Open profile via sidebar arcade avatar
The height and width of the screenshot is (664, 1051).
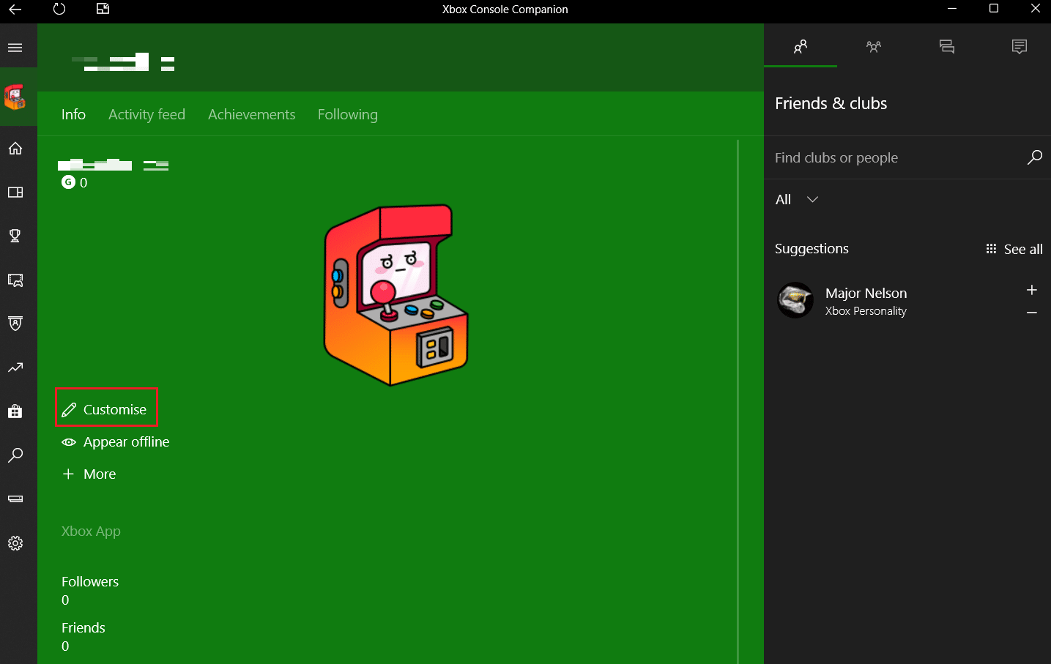pos(15,97)
